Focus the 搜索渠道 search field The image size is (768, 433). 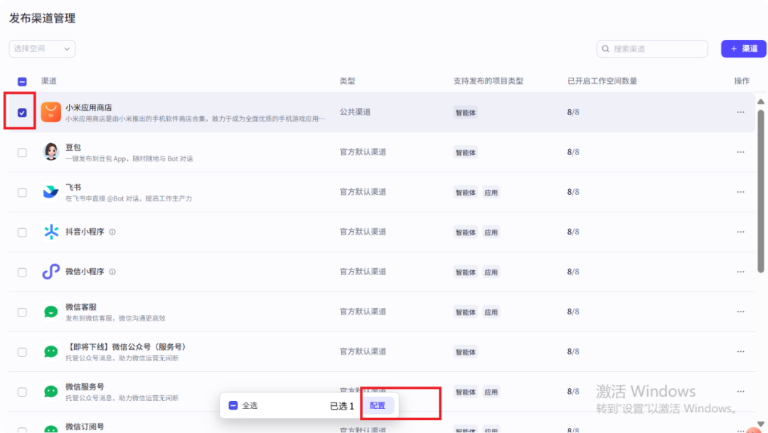point(652,48)
